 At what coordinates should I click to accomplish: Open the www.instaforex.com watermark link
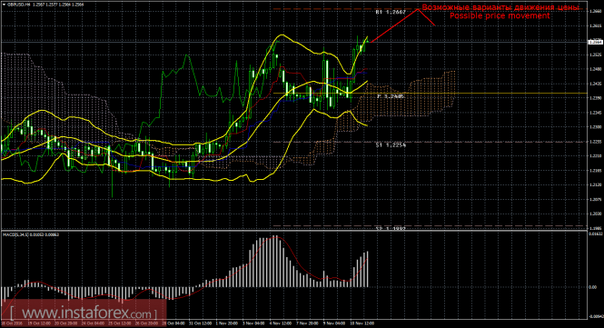84,313
